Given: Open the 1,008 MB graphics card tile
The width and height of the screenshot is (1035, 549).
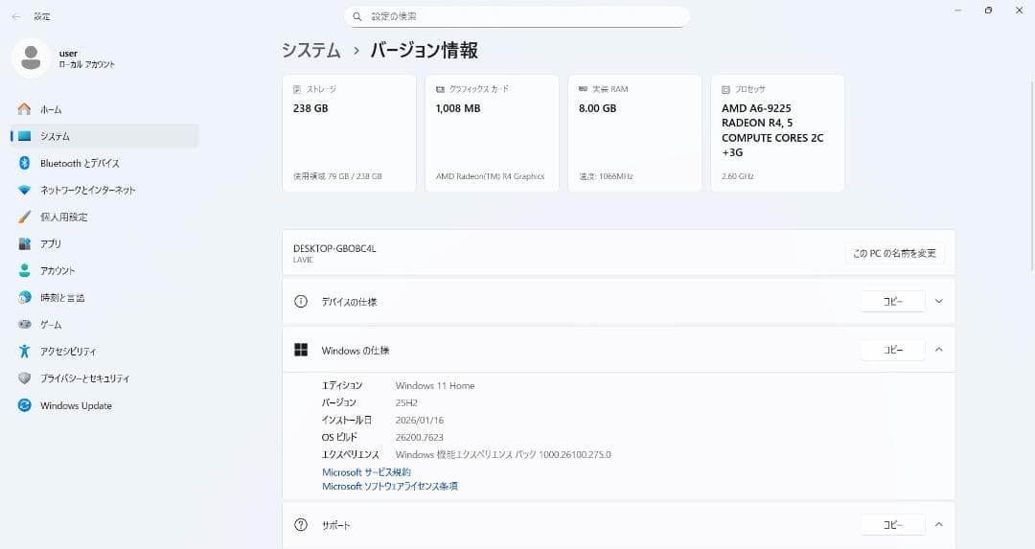Looking at the screenshot, I should click(x=492, y=133).
